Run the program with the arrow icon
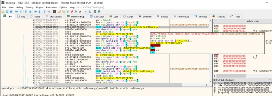Viewport: 272px width, 96px height. 16,12
